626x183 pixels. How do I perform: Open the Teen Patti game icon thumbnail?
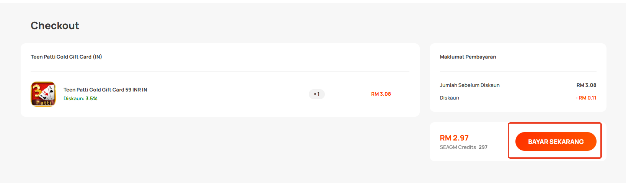[x=43, y=94]
